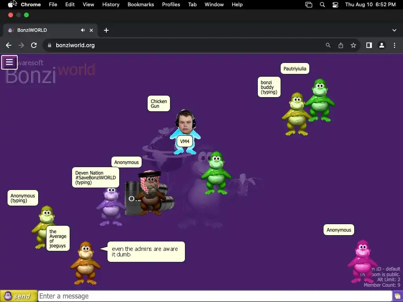The image size is (403, 302).
Task: Open the History menu
Action: (x=111, y=5)
